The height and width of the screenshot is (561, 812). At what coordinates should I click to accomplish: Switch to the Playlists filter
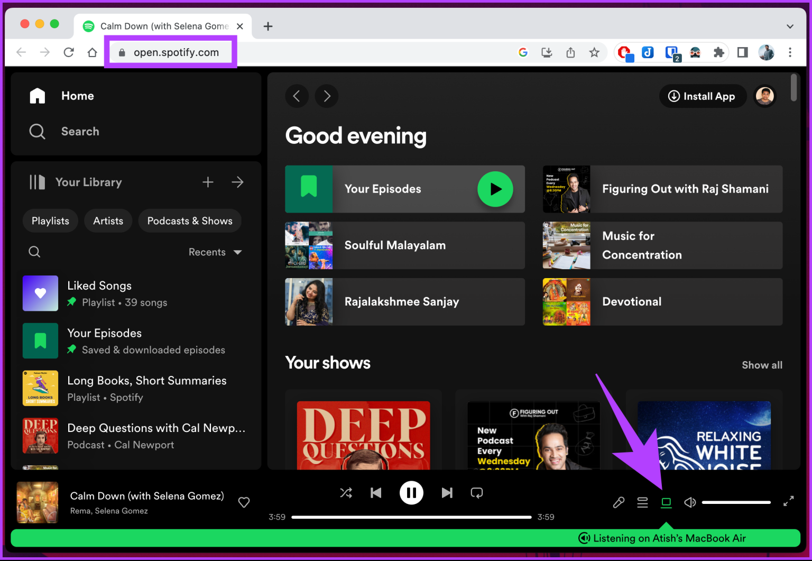click(x=50, y=220)
